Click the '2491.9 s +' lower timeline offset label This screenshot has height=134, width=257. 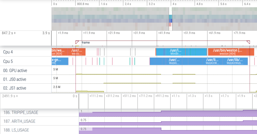(10, 96)
